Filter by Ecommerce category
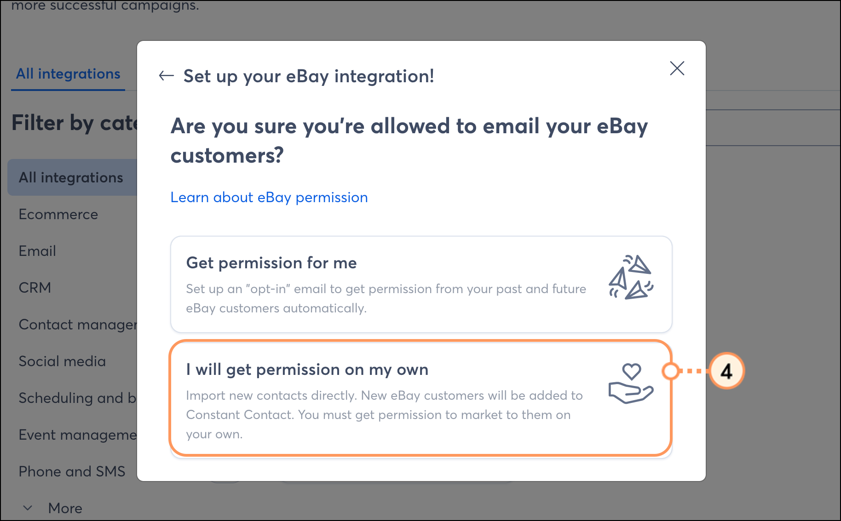The image size is (841, 521). pyautogui.click(x=58, y=214)
